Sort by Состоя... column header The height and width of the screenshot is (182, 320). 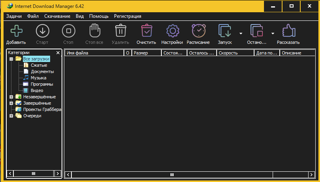(x=174, y=53)
